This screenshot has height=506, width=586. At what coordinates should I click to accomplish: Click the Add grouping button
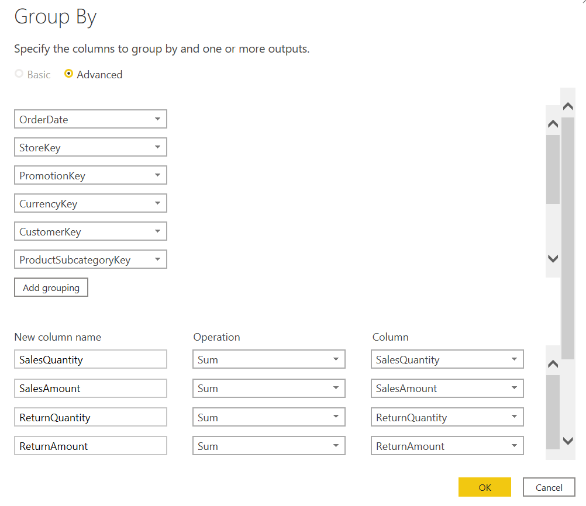click(51, 287)
